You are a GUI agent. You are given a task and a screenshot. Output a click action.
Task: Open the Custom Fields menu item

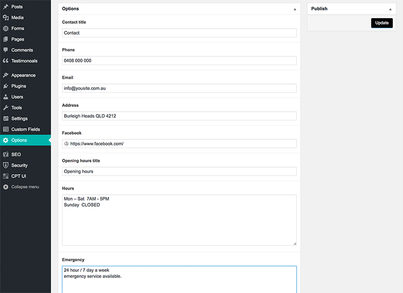[x=26, y=130]
